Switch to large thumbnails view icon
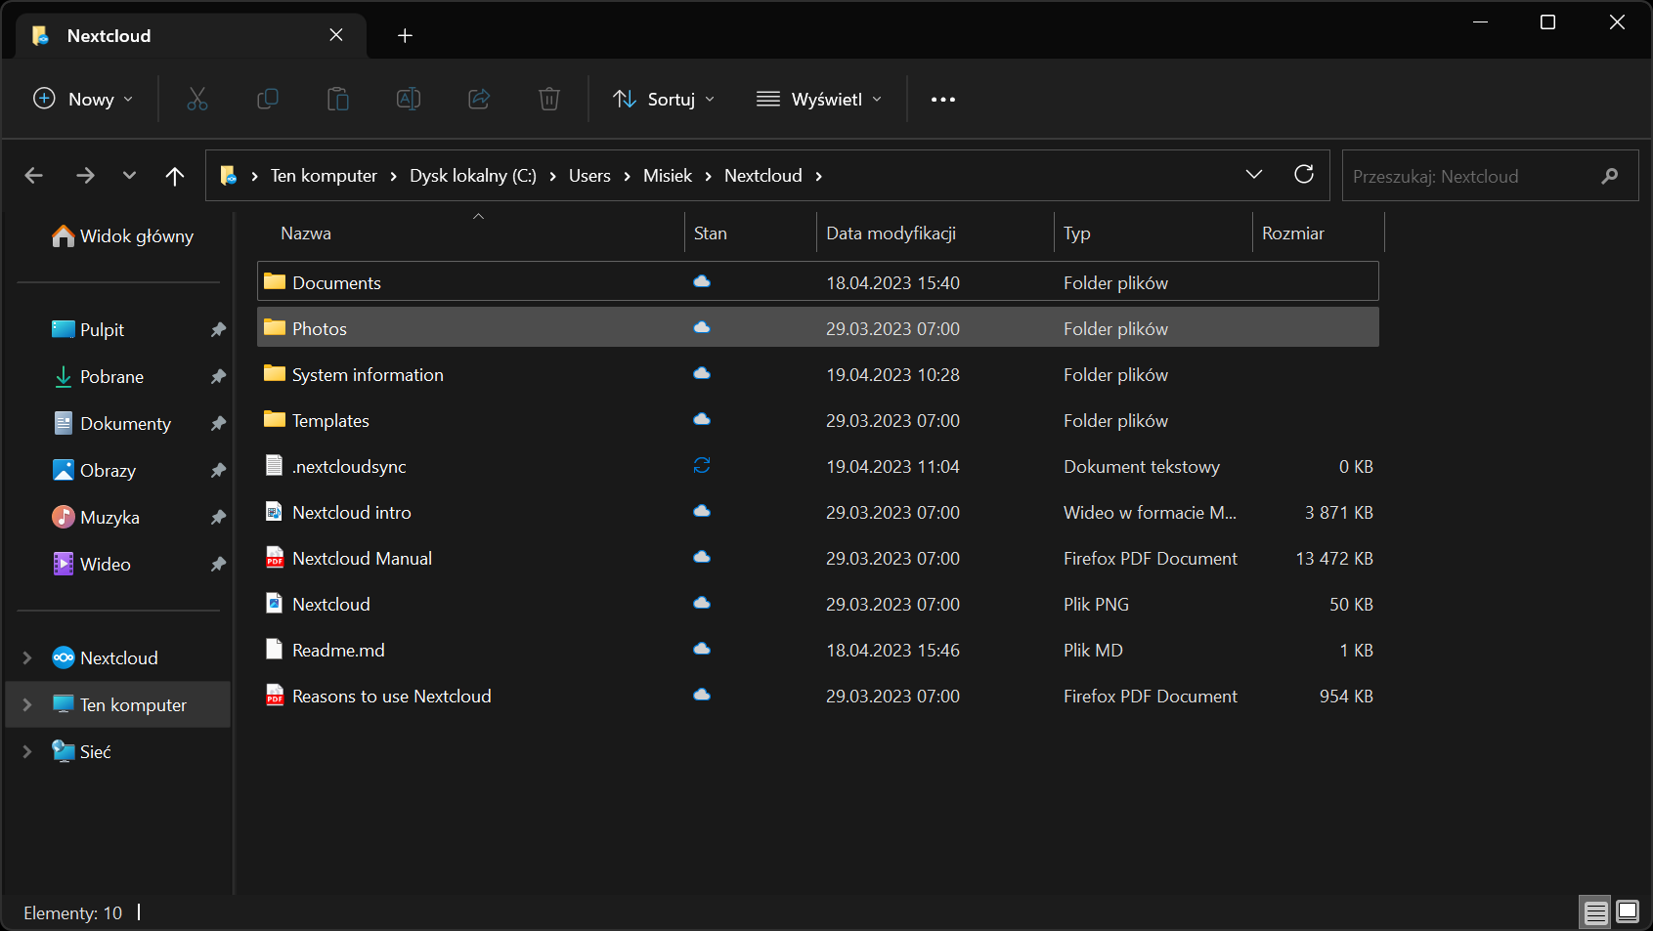 1628,912
